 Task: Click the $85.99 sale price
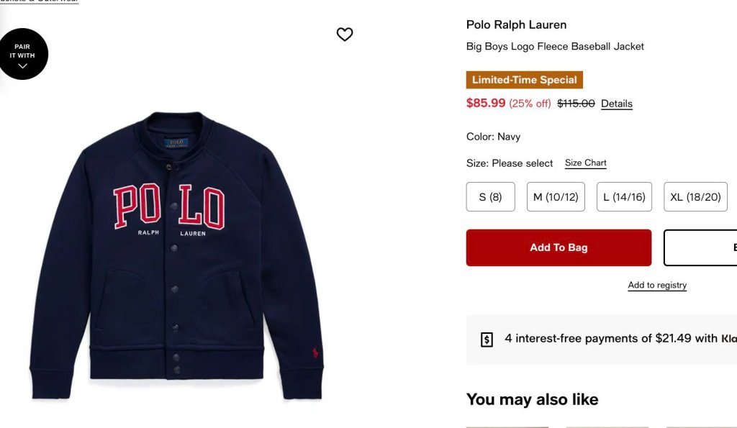[x=486, y=103]
